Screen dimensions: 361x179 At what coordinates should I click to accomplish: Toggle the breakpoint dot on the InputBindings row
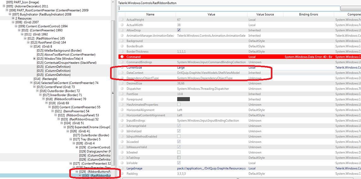(x=122, y=121)
